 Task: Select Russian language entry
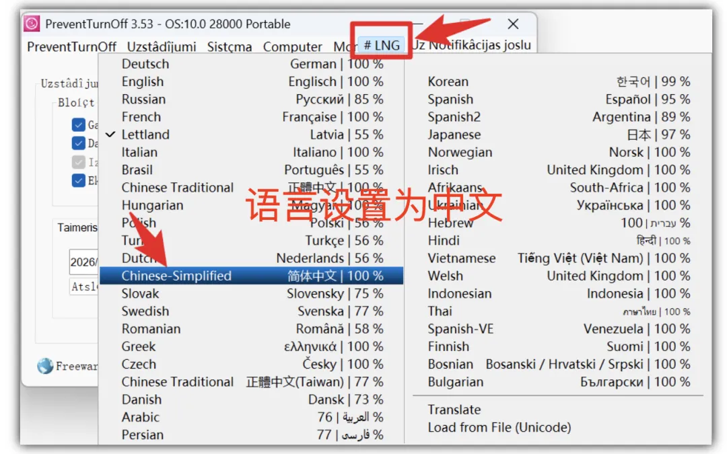point(251,99)
